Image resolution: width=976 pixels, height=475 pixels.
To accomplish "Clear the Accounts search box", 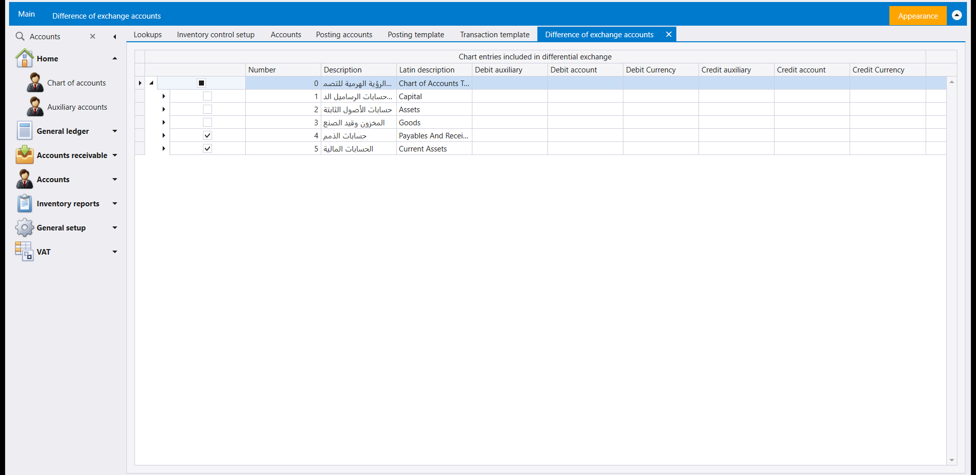I will pyautogui.click(x=93, y=36).
